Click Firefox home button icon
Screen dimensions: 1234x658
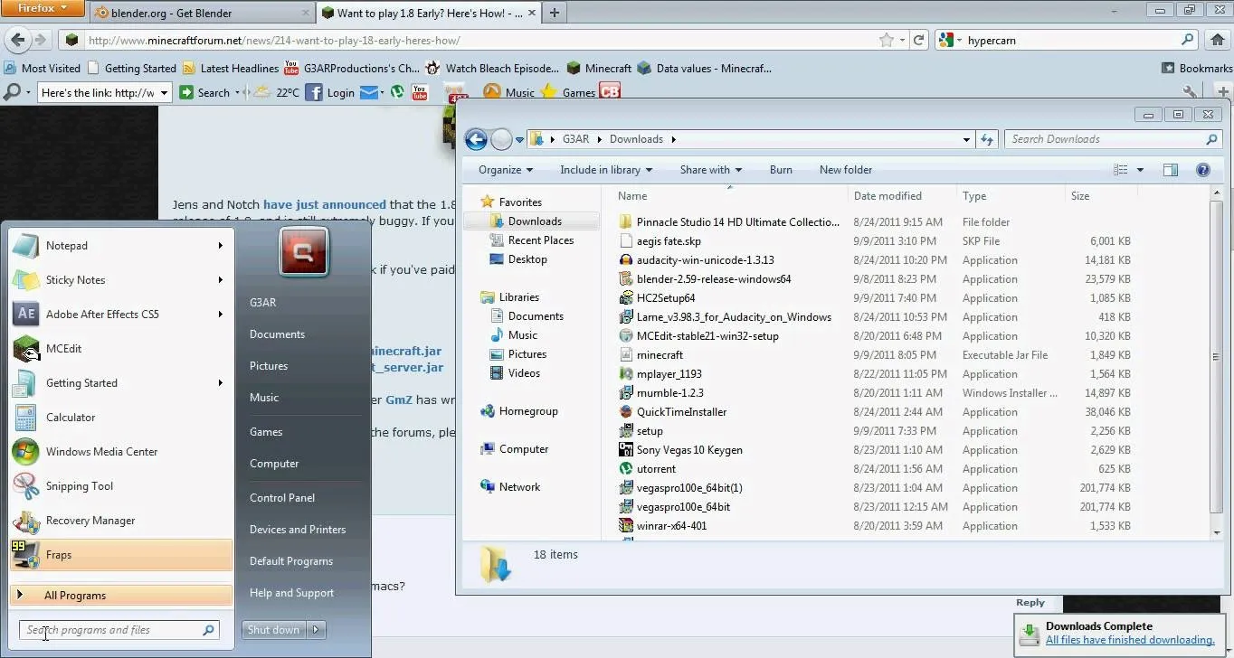click(1217, 40)
